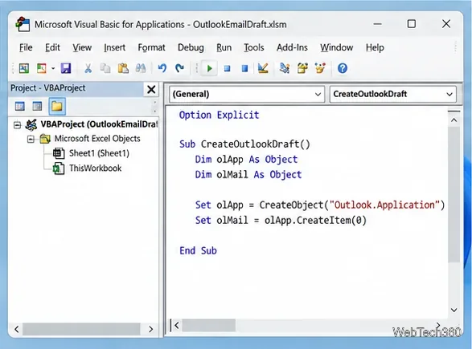Click the Dim olApp As Object line
The image size is (472, 349).
point(246,159)
